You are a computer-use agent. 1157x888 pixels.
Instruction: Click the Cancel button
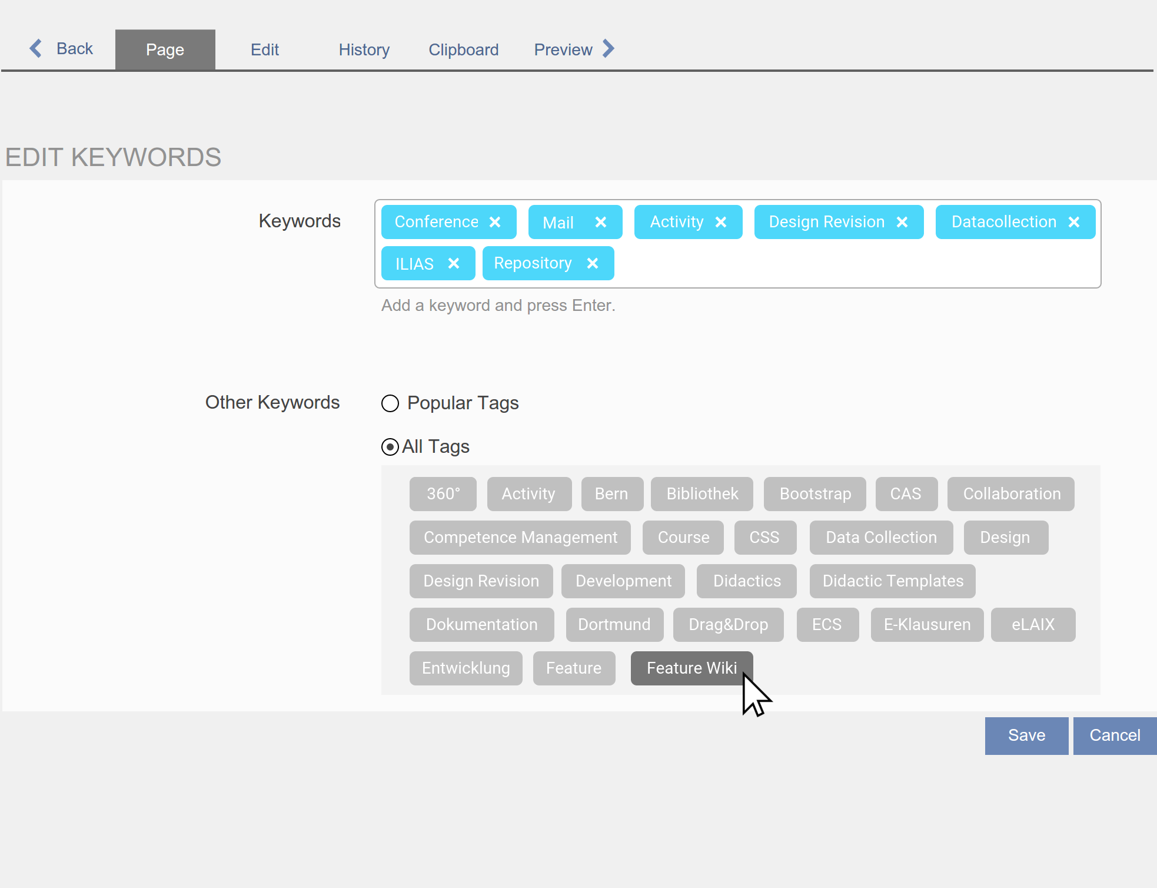(x=1114, y=735)
